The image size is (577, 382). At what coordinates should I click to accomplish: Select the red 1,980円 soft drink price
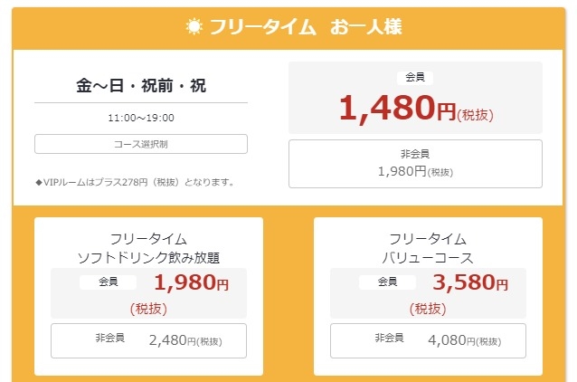tap(191, 283)
